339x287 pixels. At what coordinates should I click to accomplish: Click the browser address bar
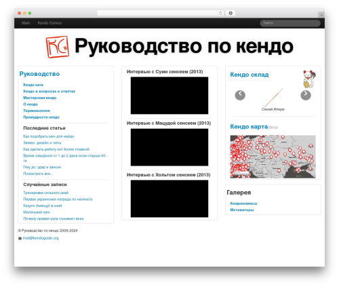pyautogui.click(x=161, y=13)
